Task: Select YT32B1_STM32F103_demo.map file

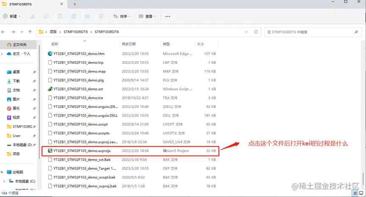Action: (x=132, y=71)
